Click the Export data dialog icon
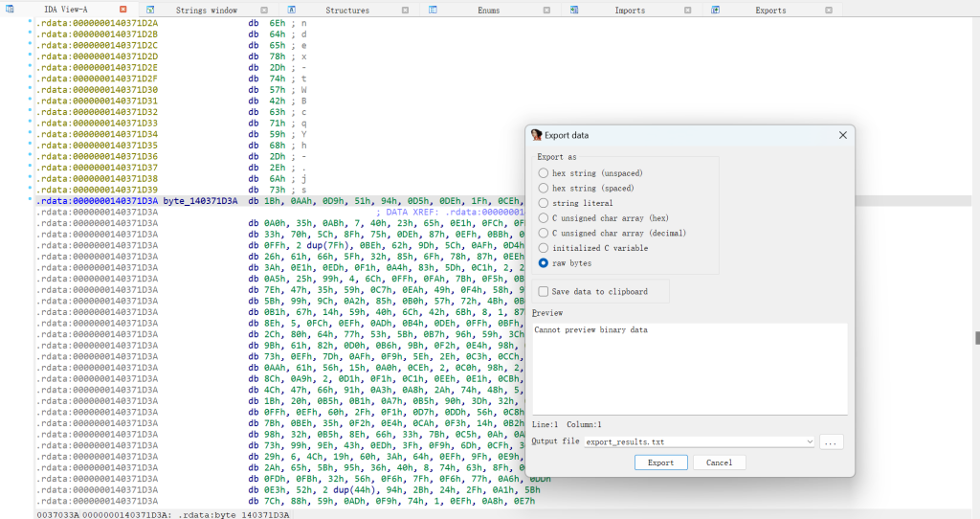This screenshot has height=519, width=980. coord(537,135)
